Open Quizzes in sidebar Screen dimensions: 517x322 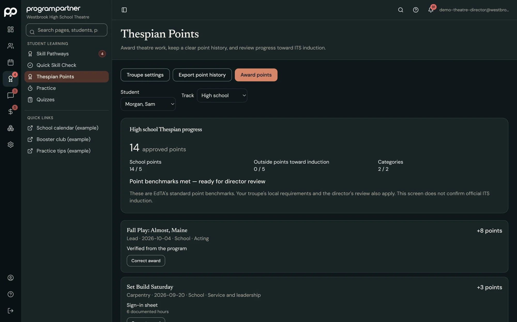tap(66, 100)
